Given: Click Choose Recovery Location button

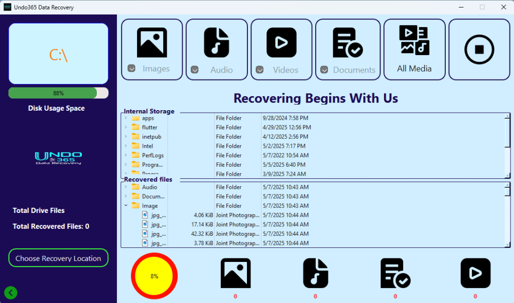Looking at the screenshot, I should tap(58, 258).
